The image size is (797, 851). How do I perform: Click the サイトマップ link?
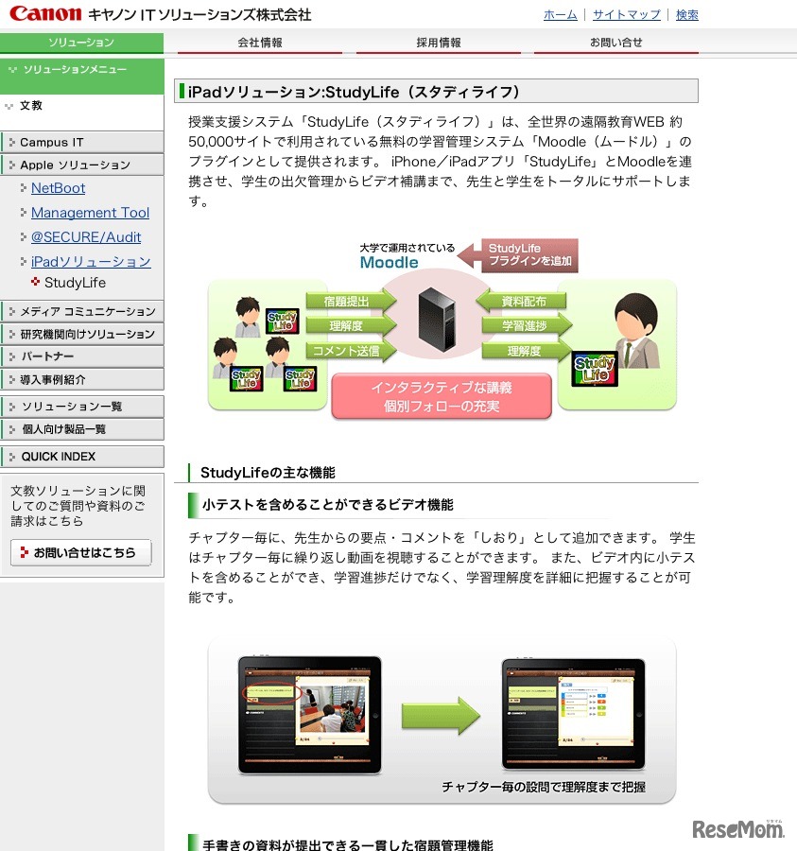(629, 13)
